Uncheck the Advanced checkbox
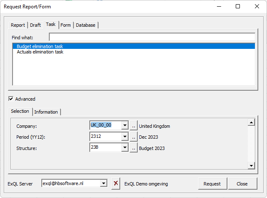Image resolution: width=267 pixels, height=198 pixels. pos(11,99)
